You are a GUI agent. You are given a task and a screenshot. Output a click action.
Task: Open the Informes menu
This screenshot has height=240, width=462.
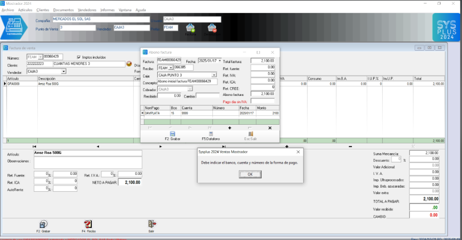[x=107, y=10]
